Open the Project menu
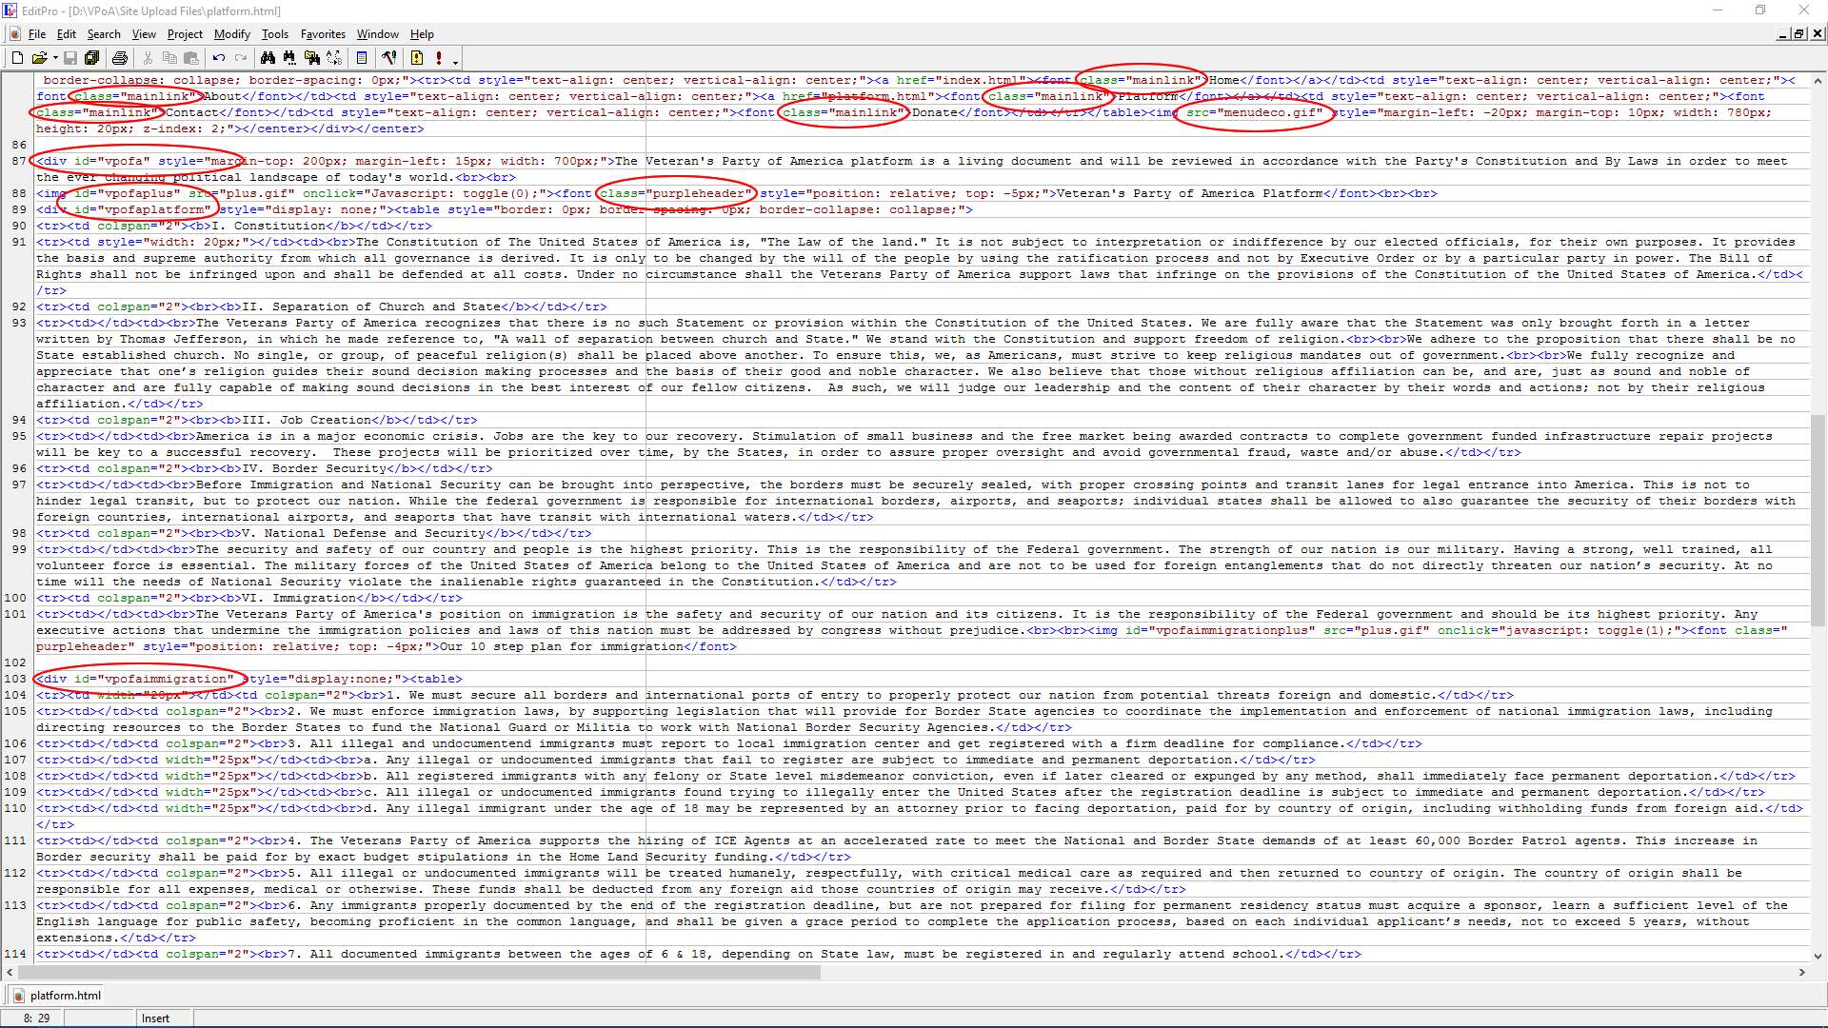The width and height of the screenshot is (1828, 1028). (185, 34)
